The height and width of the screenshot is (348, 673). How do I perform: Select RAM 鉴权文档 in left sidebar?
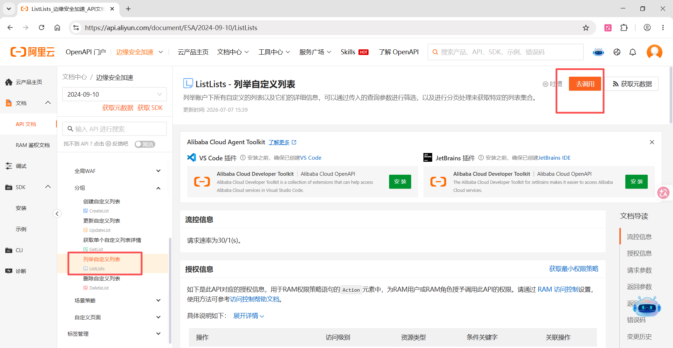pos(33,145)
